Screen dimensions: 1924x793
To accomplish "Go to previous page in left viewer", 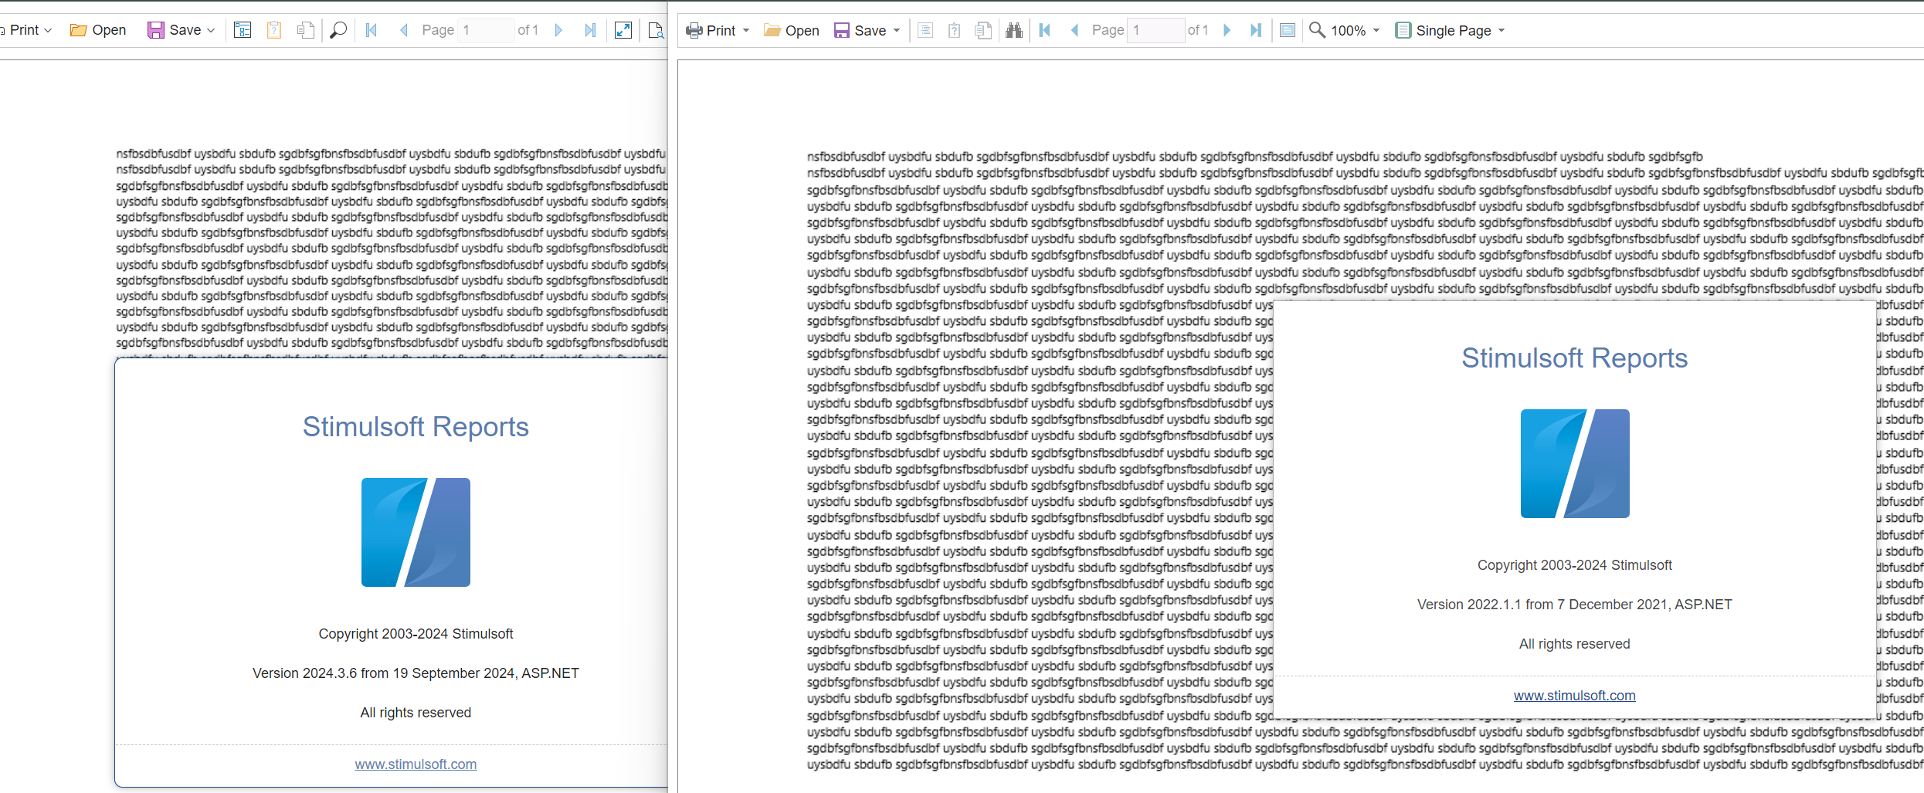I will (x=403, y=30).
